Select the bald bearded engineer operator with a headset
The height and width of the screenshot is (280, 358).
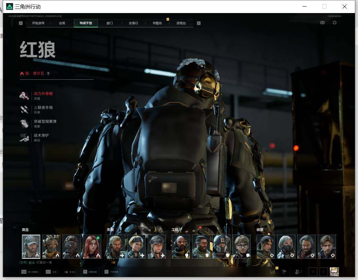click(181, 247)
